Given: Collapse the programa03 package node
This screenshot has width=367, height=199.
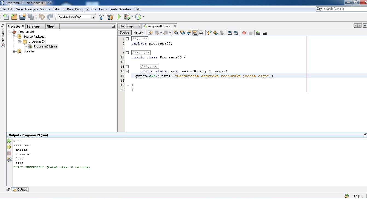Looking at the screenshot, I should point(19,41).
